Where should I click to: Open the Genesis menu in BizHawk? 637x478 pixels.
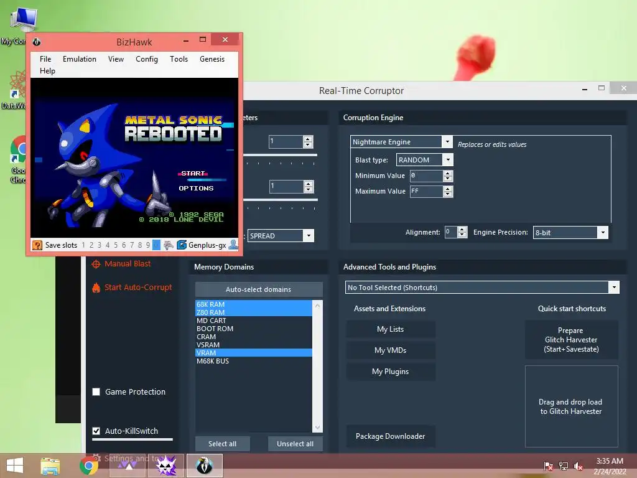(x=212, y=59)
